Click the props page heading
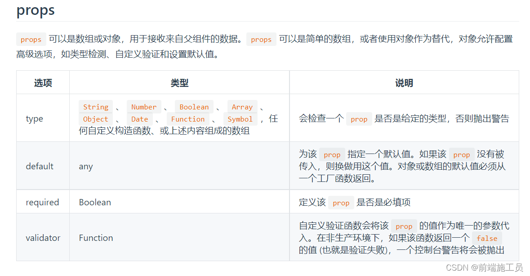This screenshot has height=276, width=530. (x=35, y=10)
